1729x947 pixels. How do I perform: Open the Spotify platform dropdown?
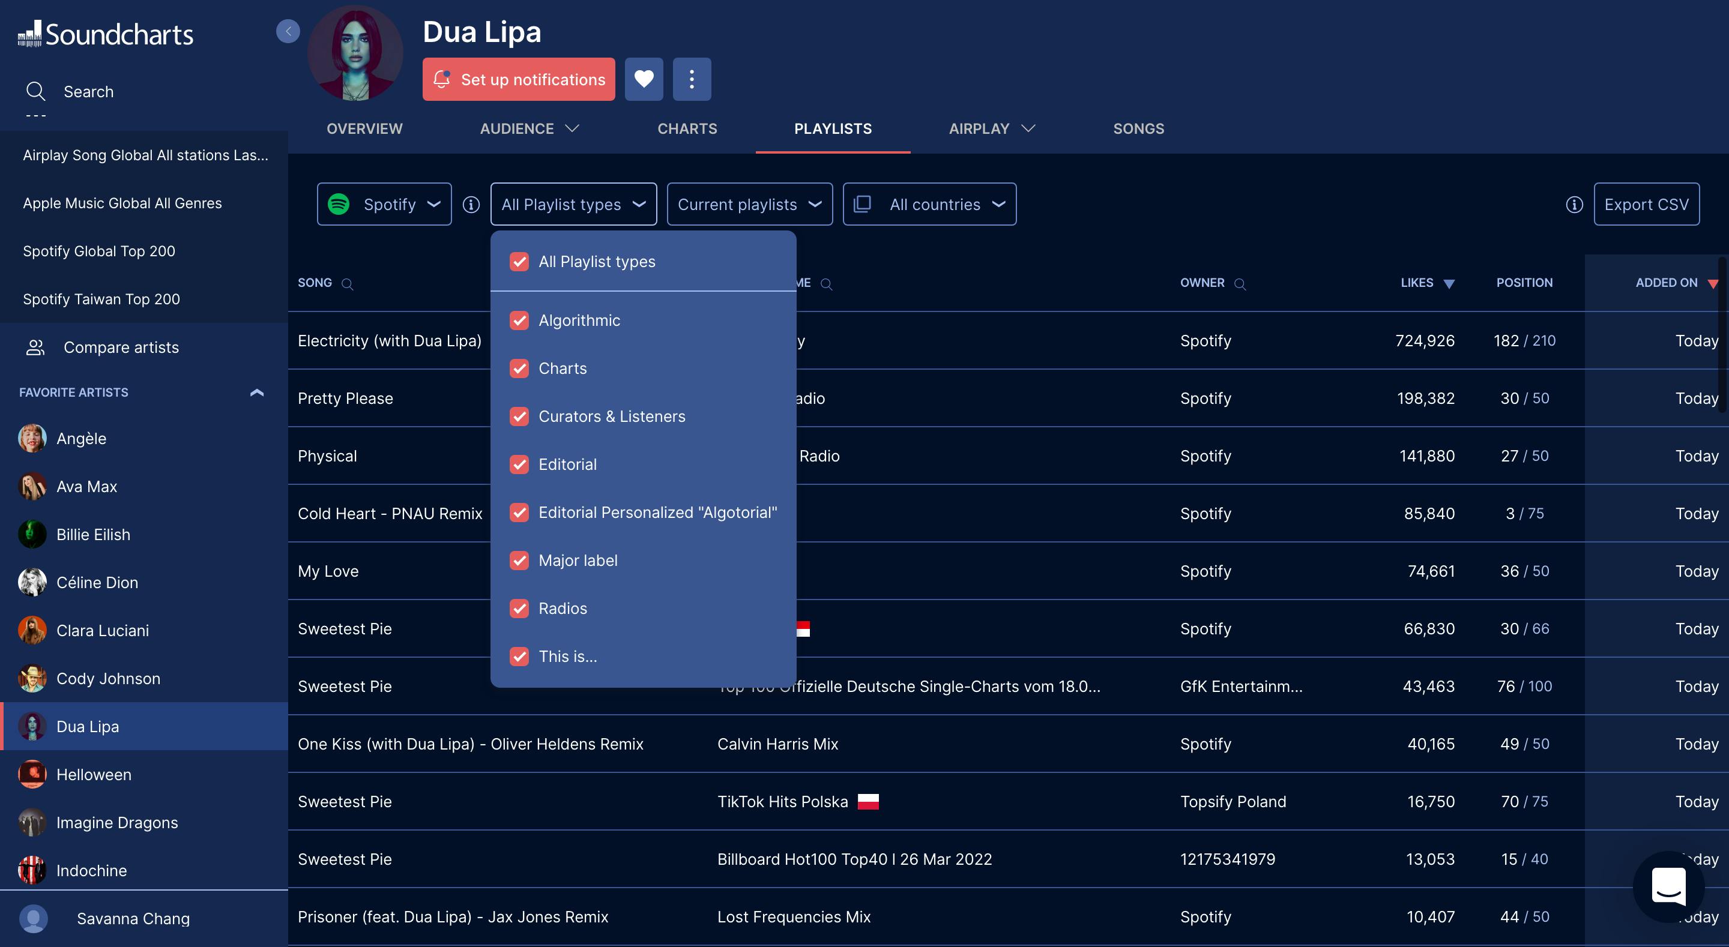(384, 205)
